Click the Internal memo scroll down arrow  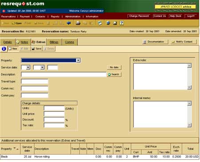189,126
